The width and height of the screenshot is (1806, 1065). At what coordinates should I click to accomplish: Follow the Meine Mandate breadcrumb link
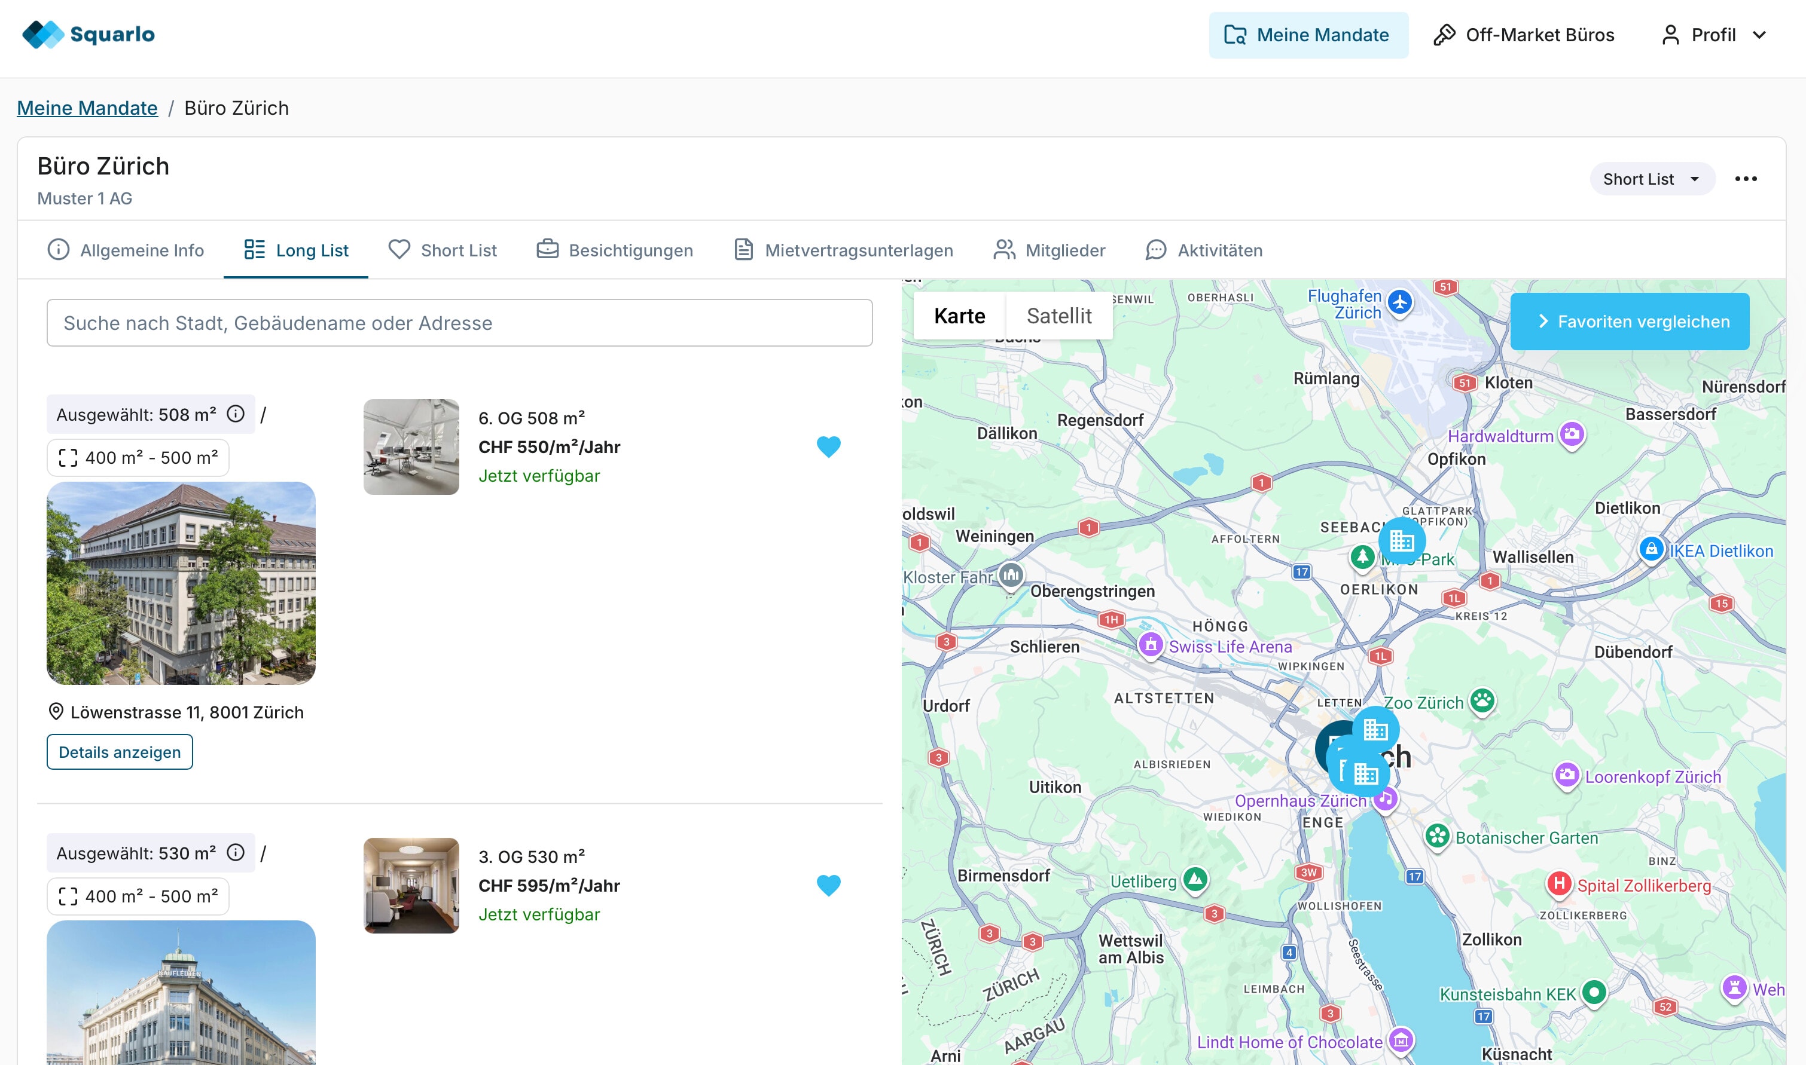click(x=87, y=108)
